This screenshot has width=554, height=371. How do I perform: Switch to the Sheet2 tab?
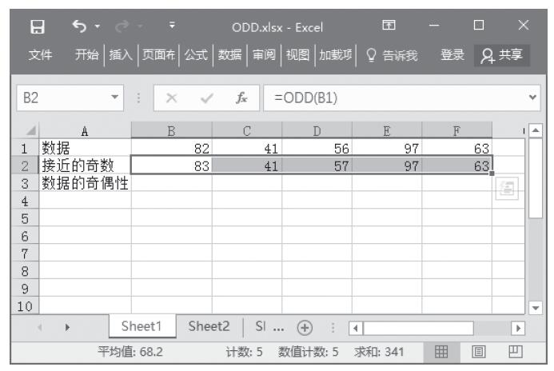pos(208,327)
